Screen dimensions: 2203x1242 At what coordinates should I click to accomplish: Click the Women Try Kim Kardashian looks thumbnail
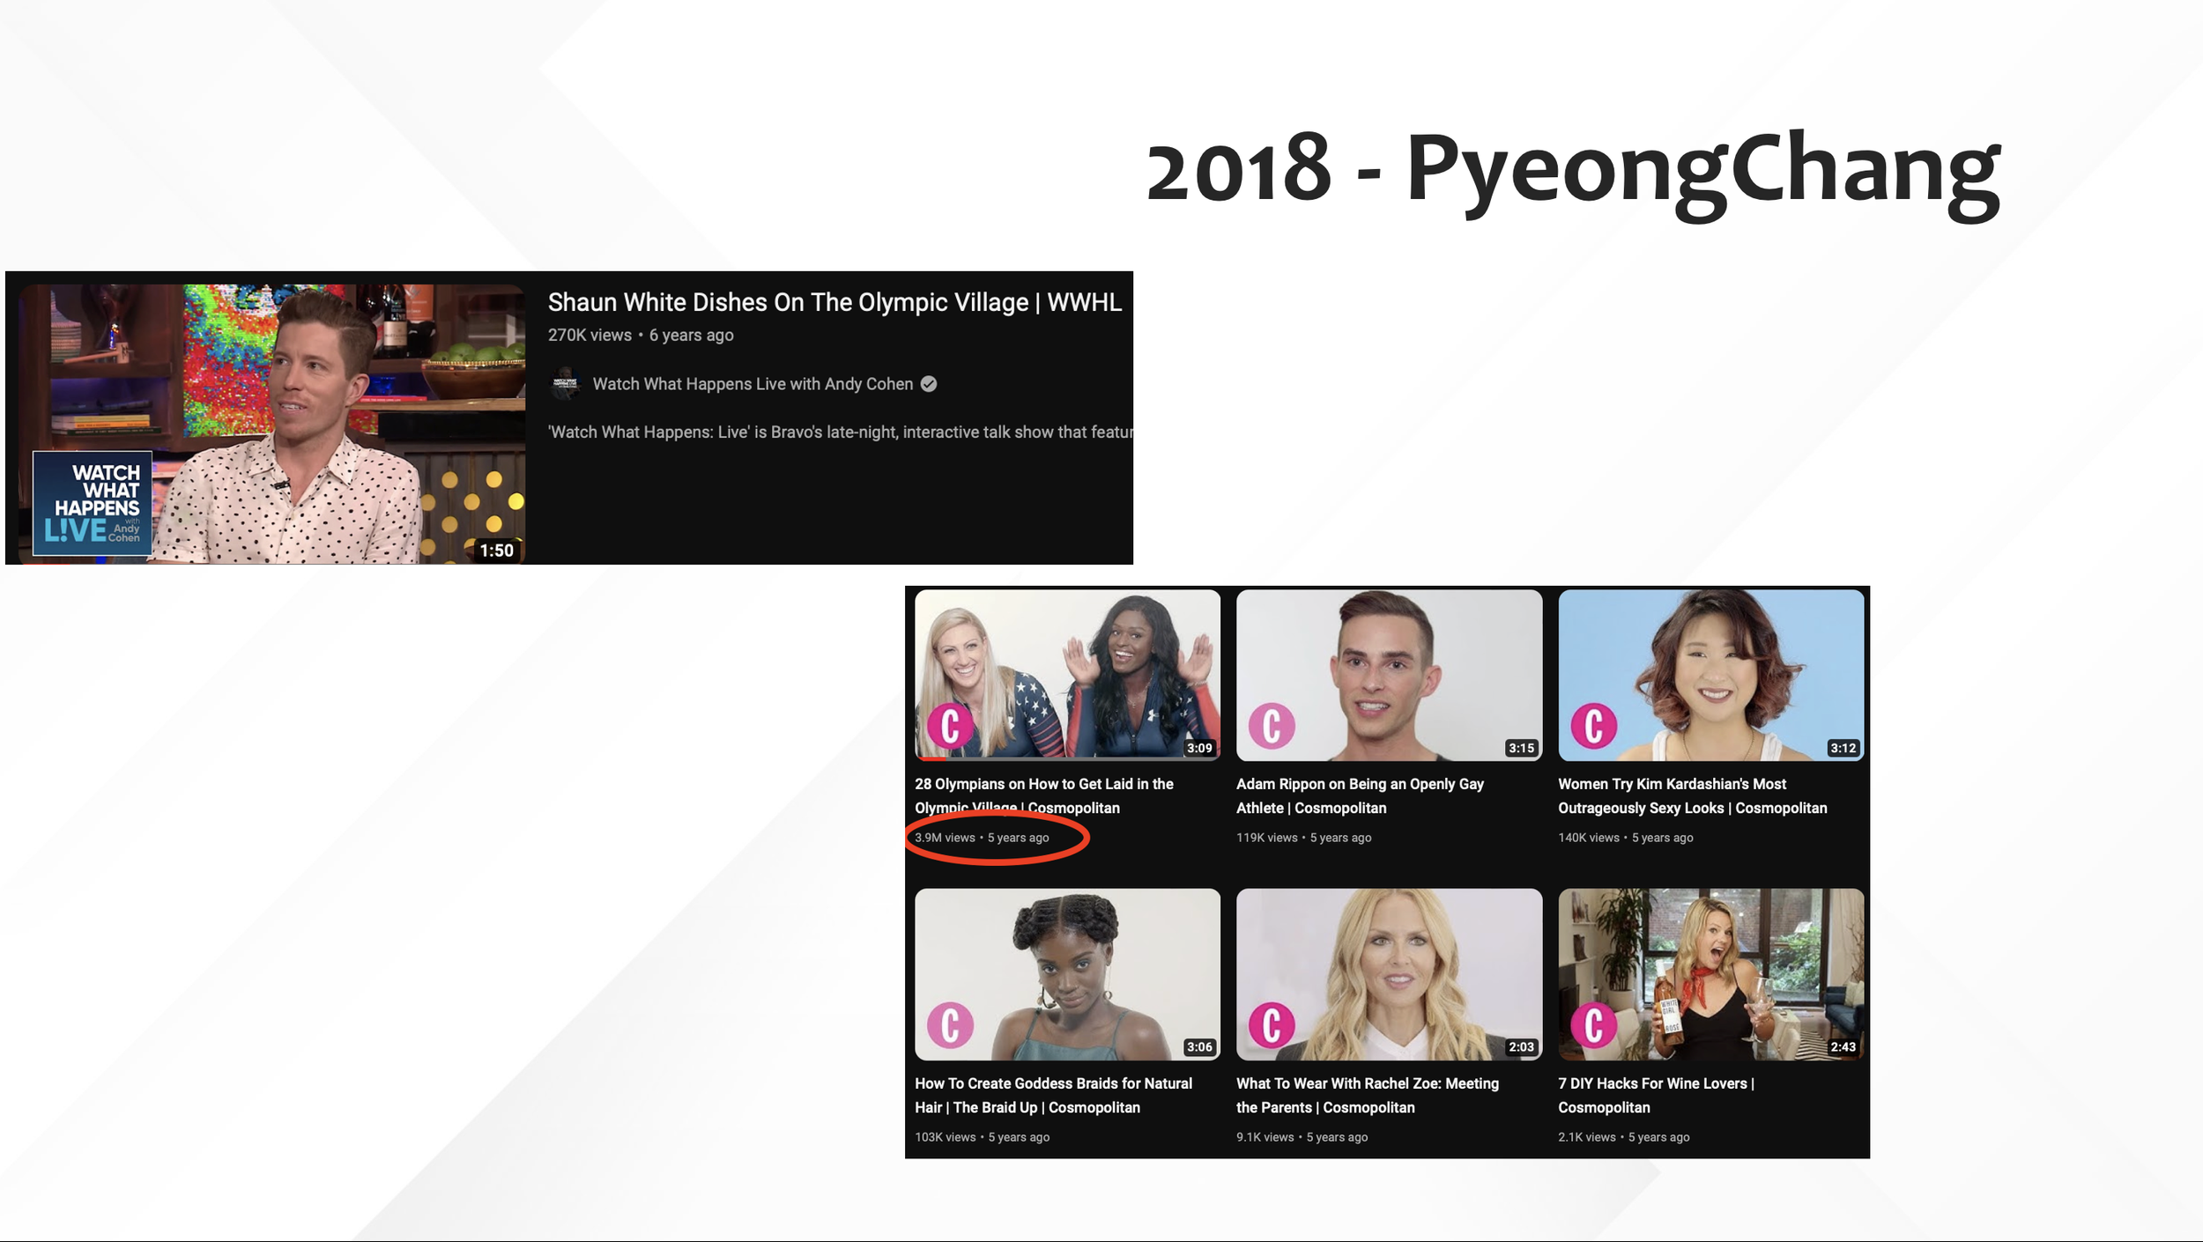click(1710, 674)
